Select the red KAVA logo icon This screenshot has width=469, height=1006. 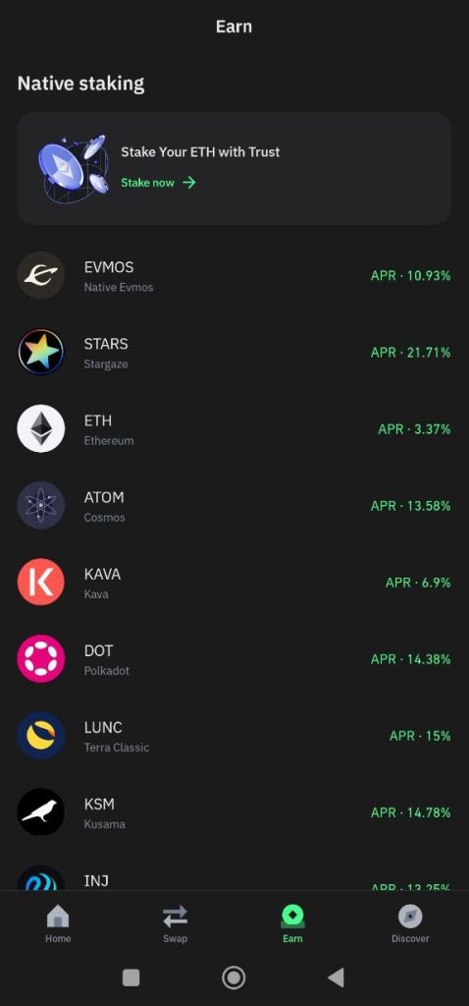pyautogui.click(x=41, y=582)
